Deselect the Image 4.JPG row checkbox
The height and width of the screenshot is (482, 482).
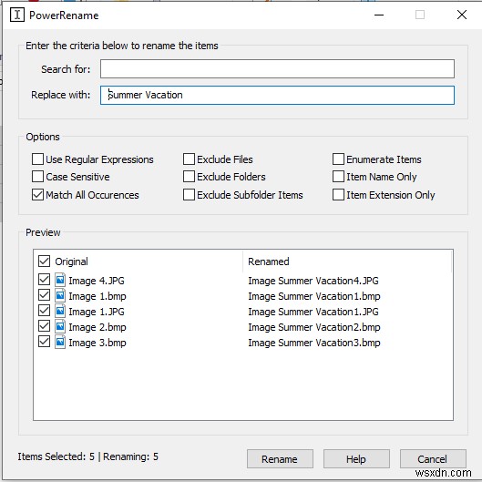[x=44, y=280]
